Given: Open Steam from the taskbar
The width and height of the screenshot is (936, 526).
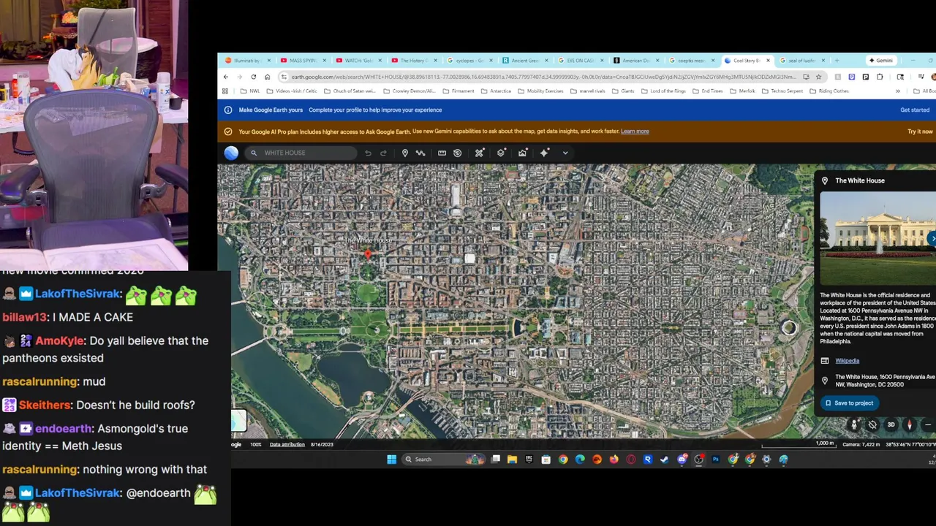Looking at the screenshot, I should 664,460.
